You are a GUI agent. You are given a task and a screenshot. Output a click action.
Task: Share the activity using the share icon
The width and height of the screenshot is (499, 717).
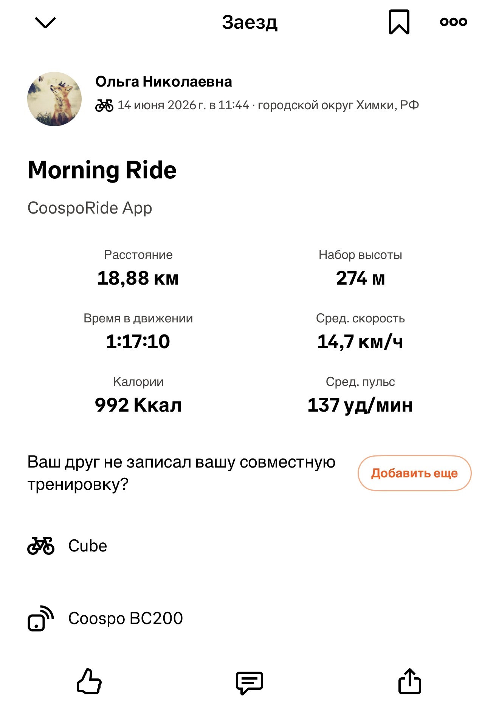[x=409, y=681]
